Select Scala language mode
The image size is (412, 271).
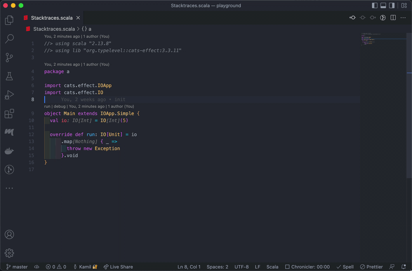click(x=272, y=267)
